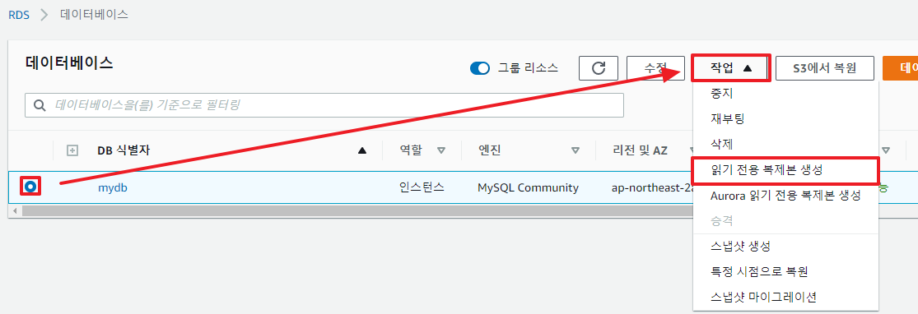The image size is (918, 314).
Task: Open the mydb database link
Action: coord(113,187)
